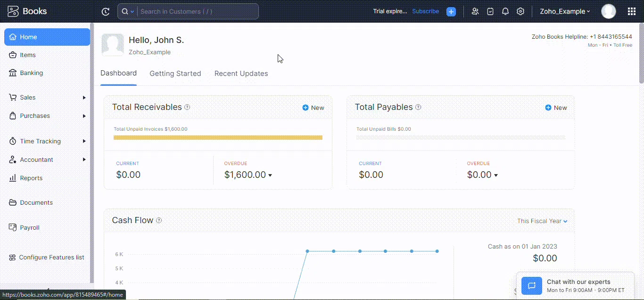Click New in Total Payables card

(x=556, y=108)
